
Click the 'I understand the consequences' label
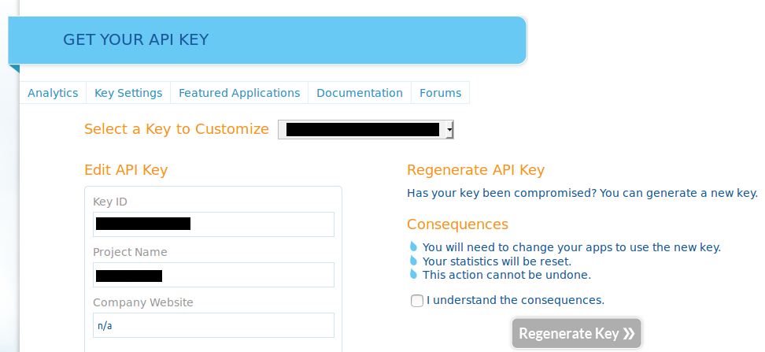516,300
